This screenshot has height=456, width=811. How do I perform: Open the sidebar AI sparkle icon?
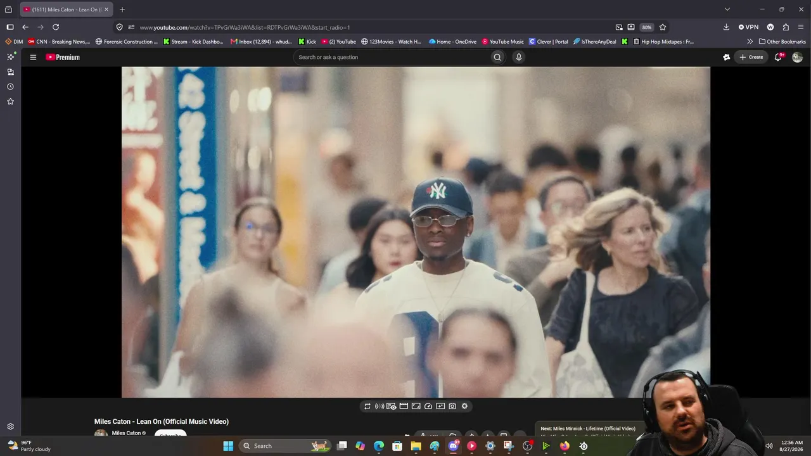pyautogui.click(x=10, y=57)
